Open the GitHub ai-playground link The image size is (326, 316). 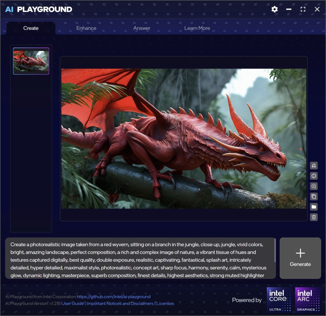click(113, 297)
